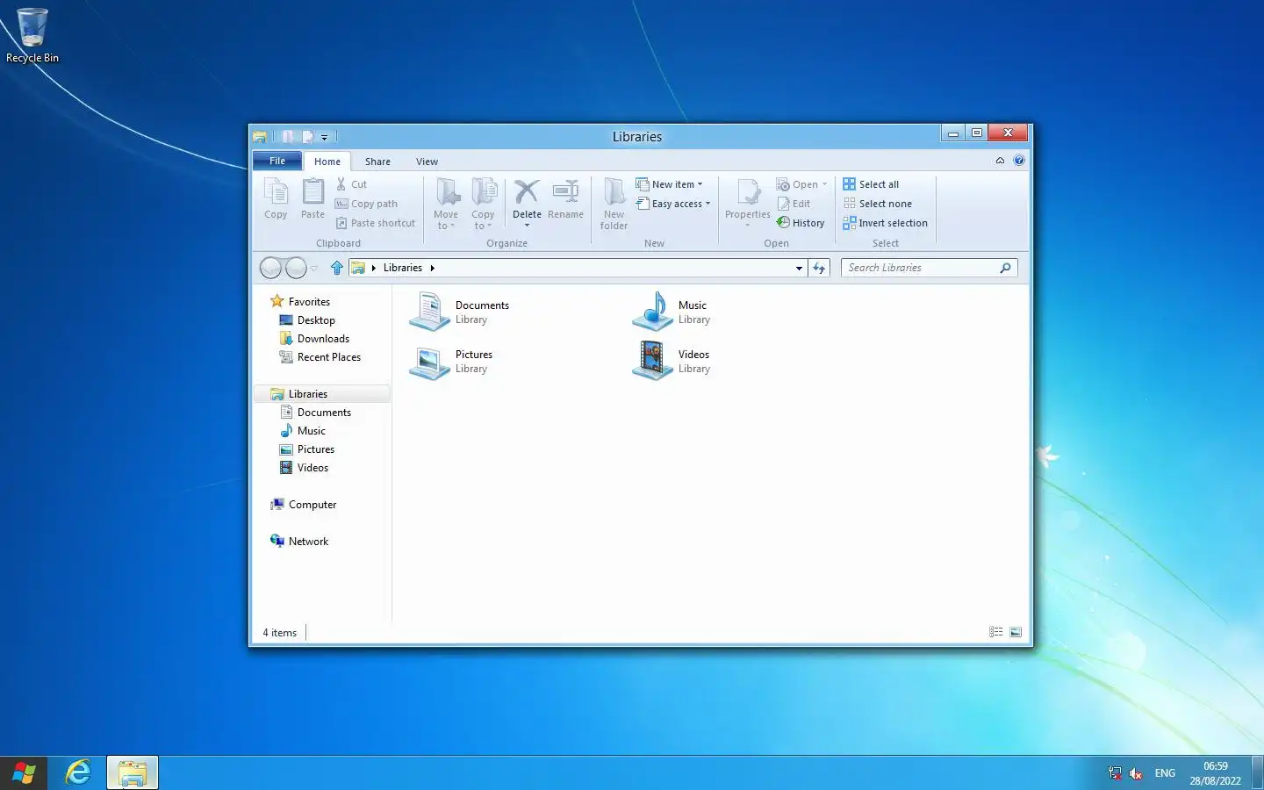Click the arrow after Libraries in address bar
The height and width of the screenshot is (790, 1264).
pos(432,268)
